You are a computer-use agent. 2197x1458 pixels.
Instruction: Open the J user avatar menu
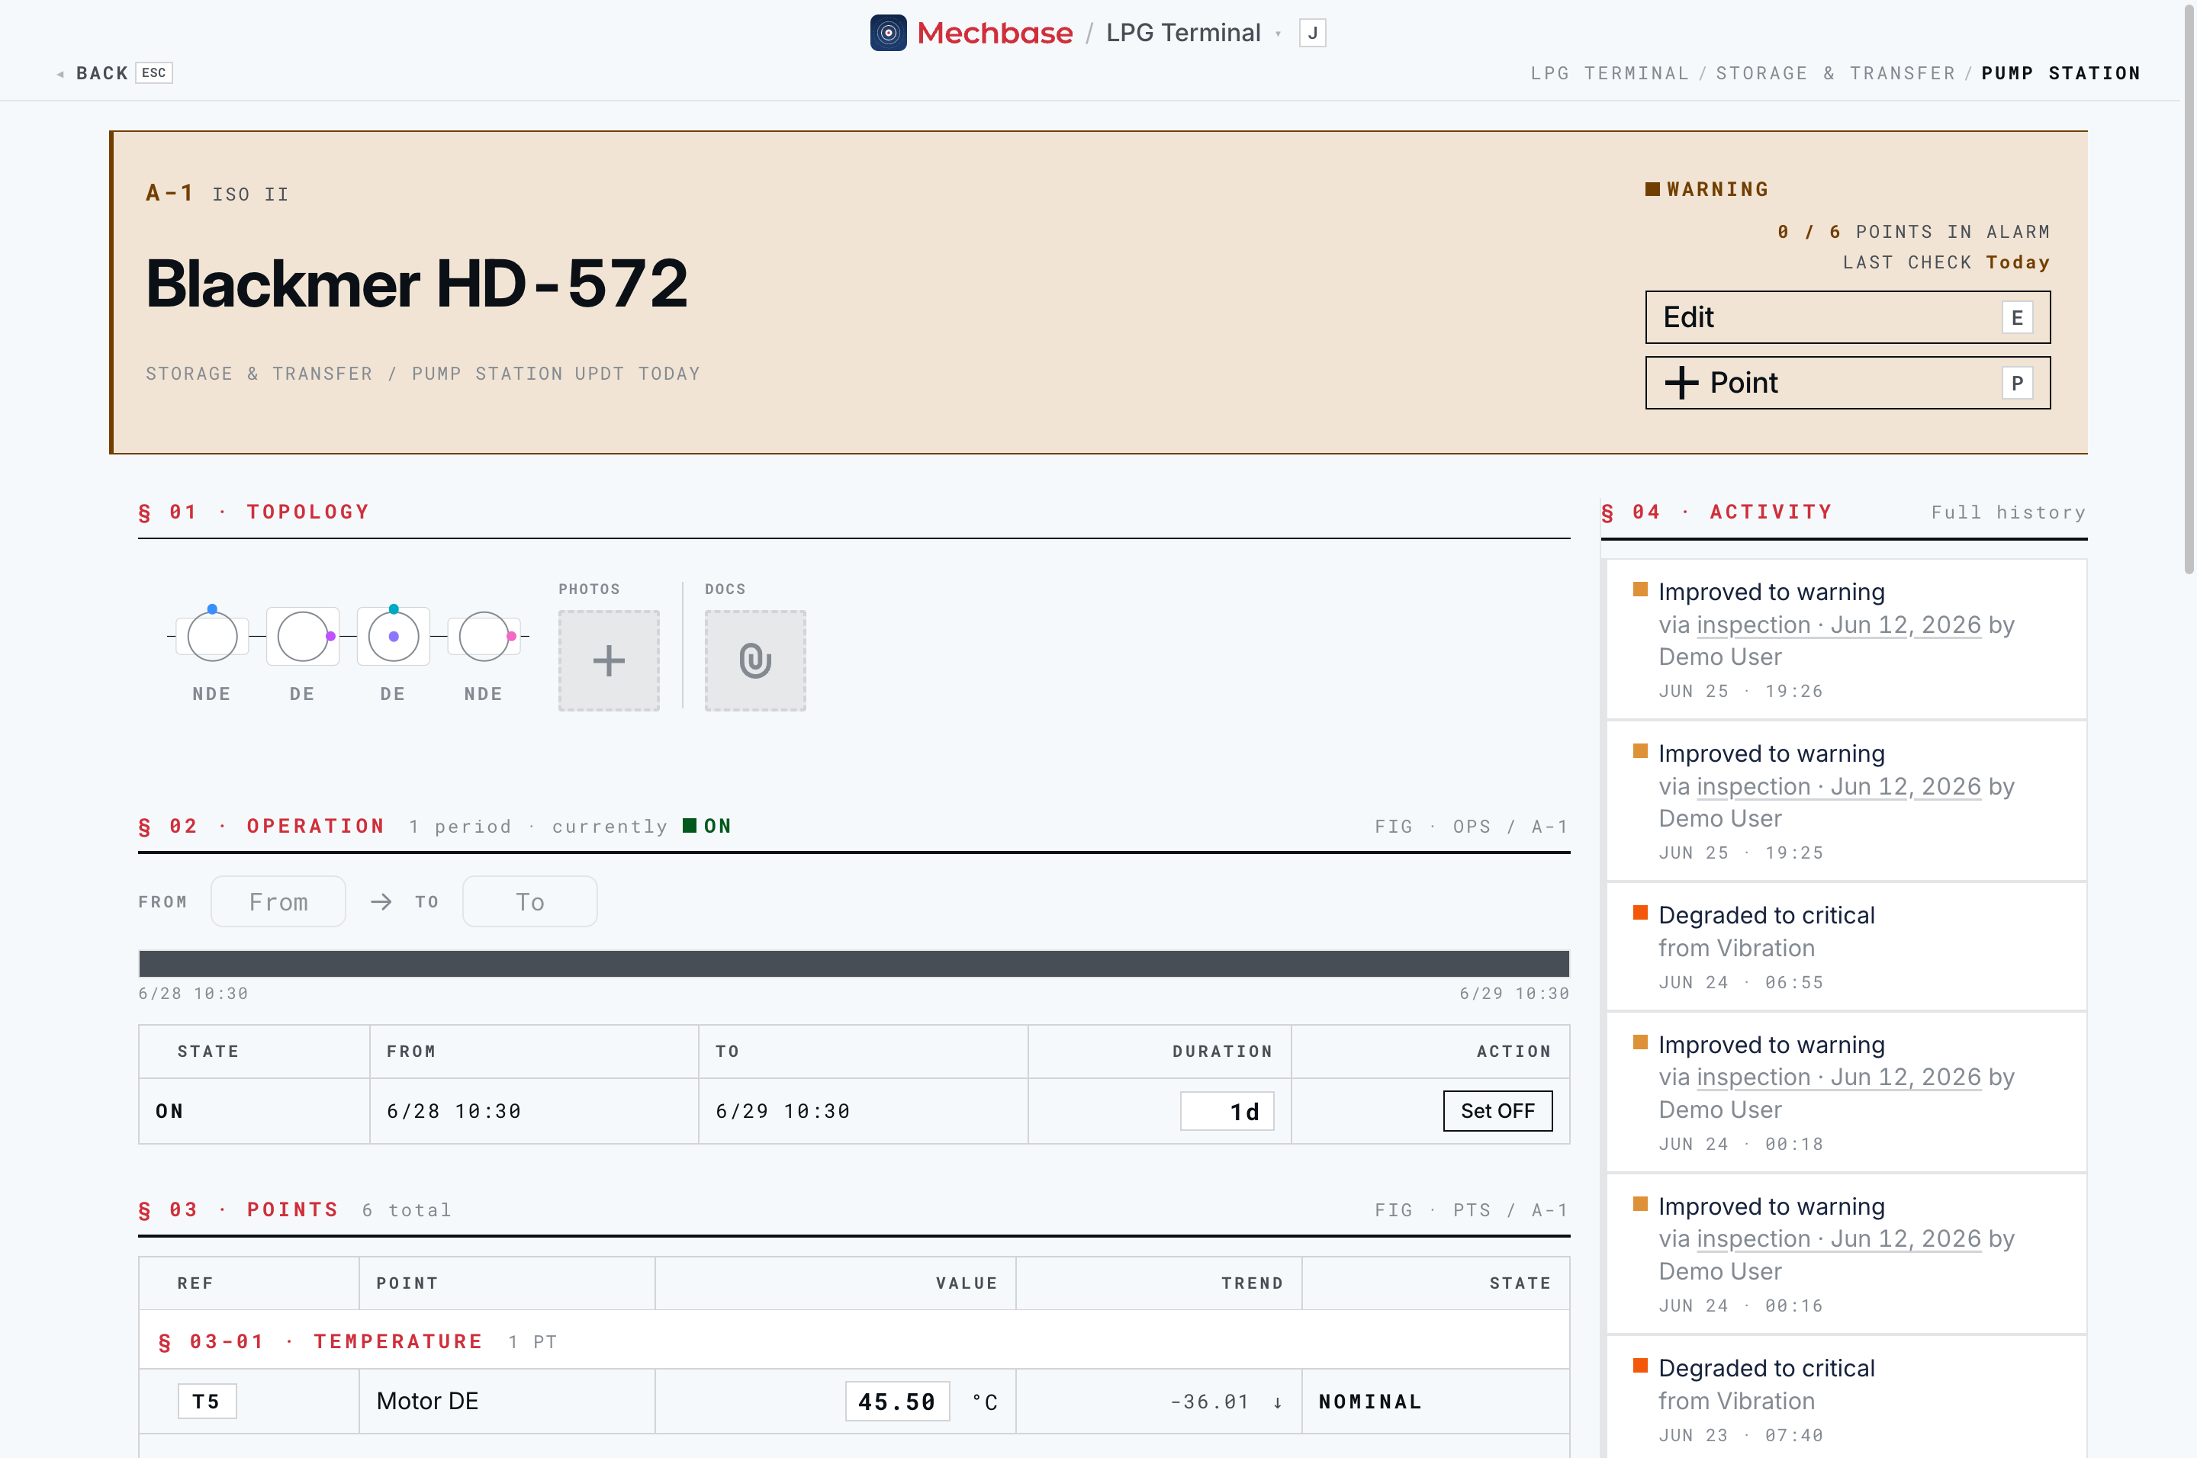click(1312, 34)
